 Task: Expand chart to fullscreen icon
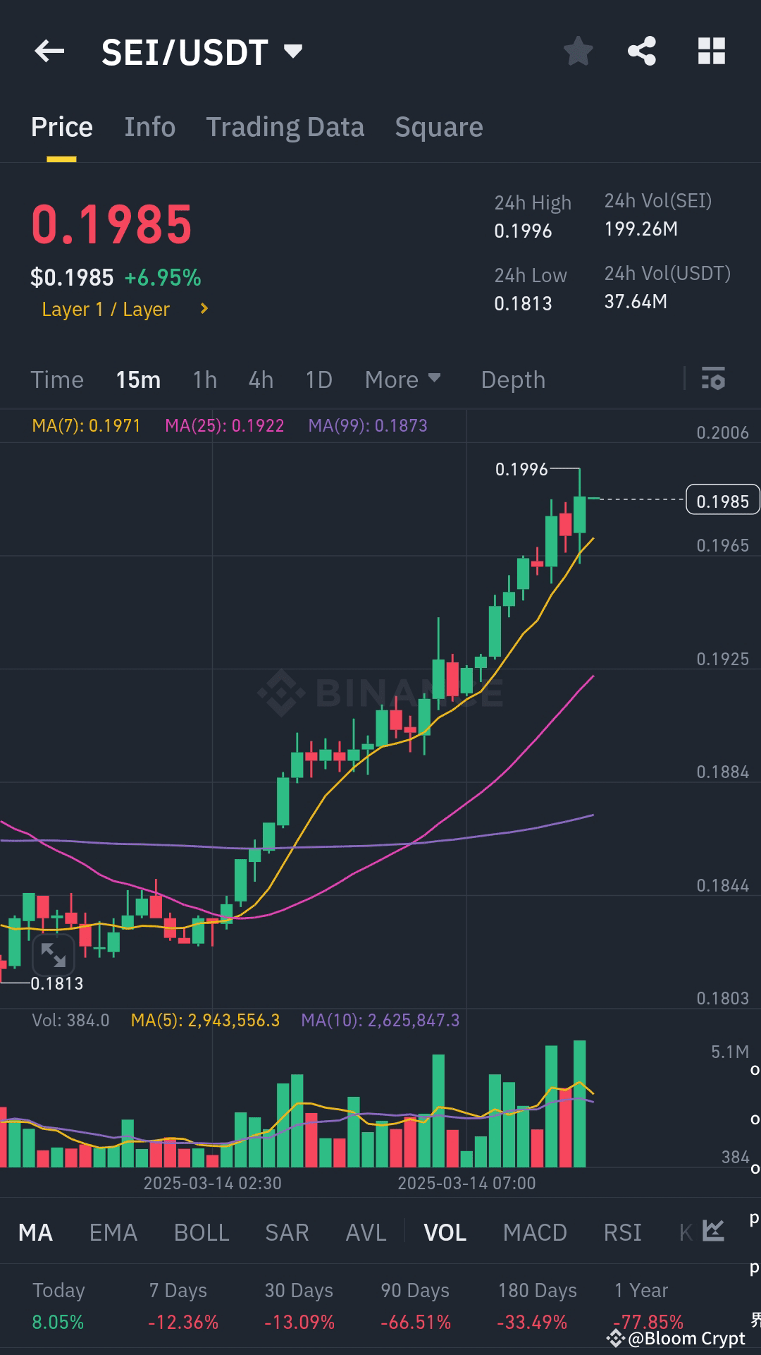pyautogui.click(x=53, y=955)
